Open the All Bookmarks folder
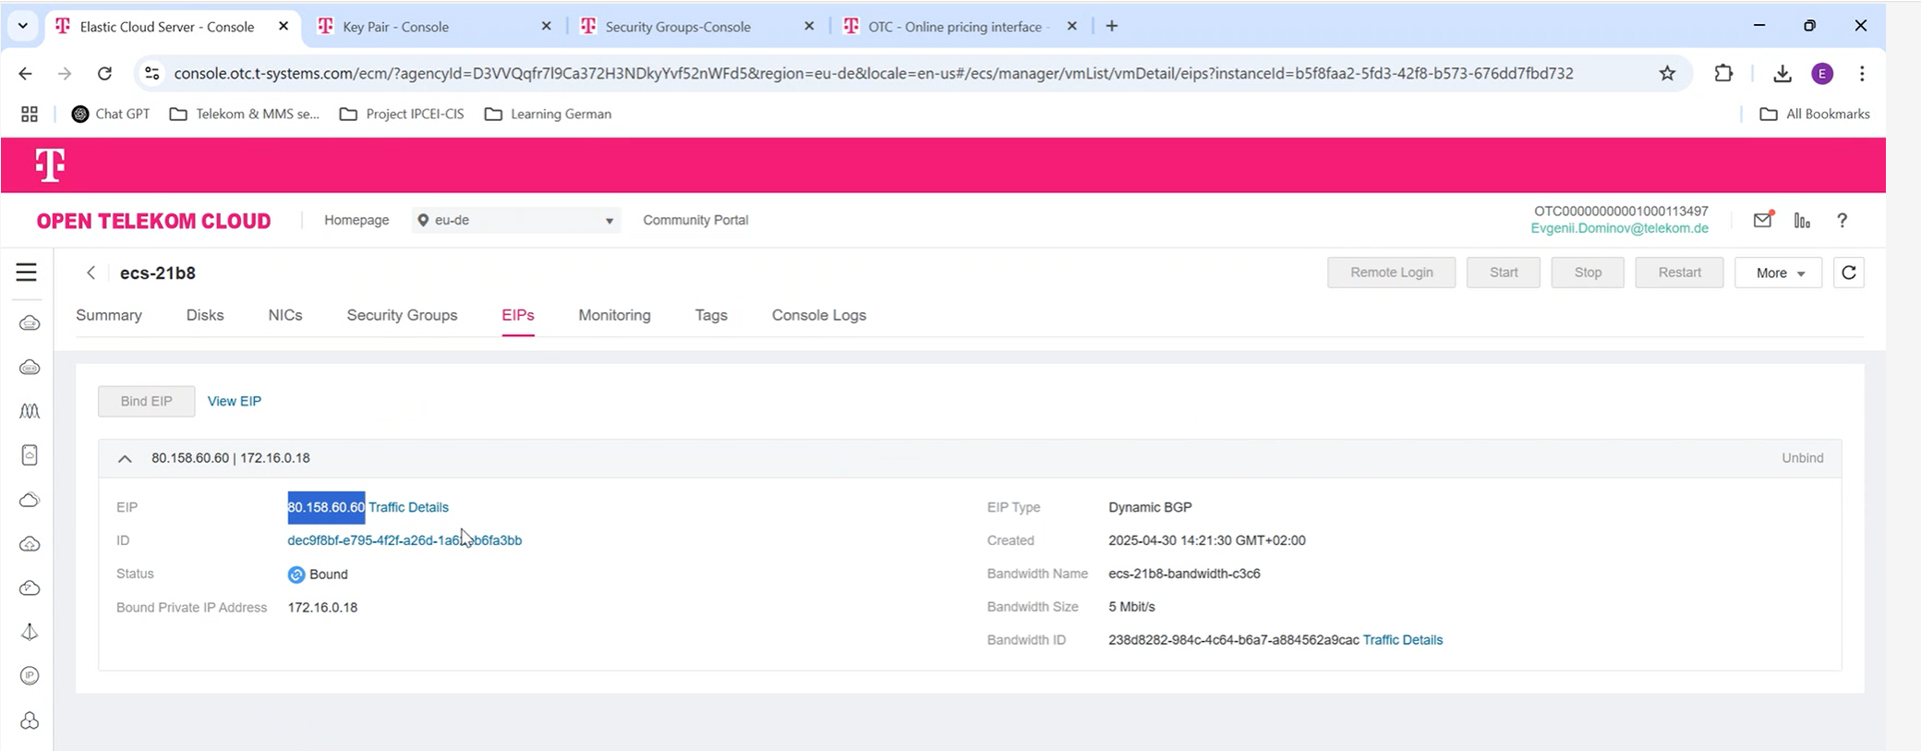The width and height of the screenshot is (1921, 751). [1815, 115]
